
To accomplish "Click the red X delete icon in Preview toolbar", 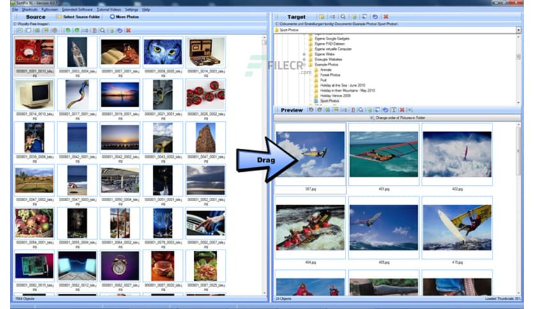I will tap(402, 110).
